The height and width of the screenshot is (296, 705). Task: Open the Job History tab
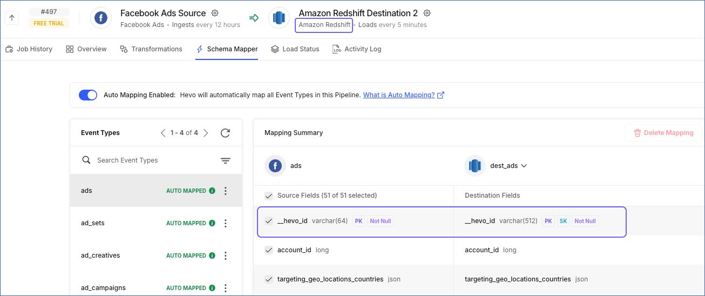[x=29, y=49]
